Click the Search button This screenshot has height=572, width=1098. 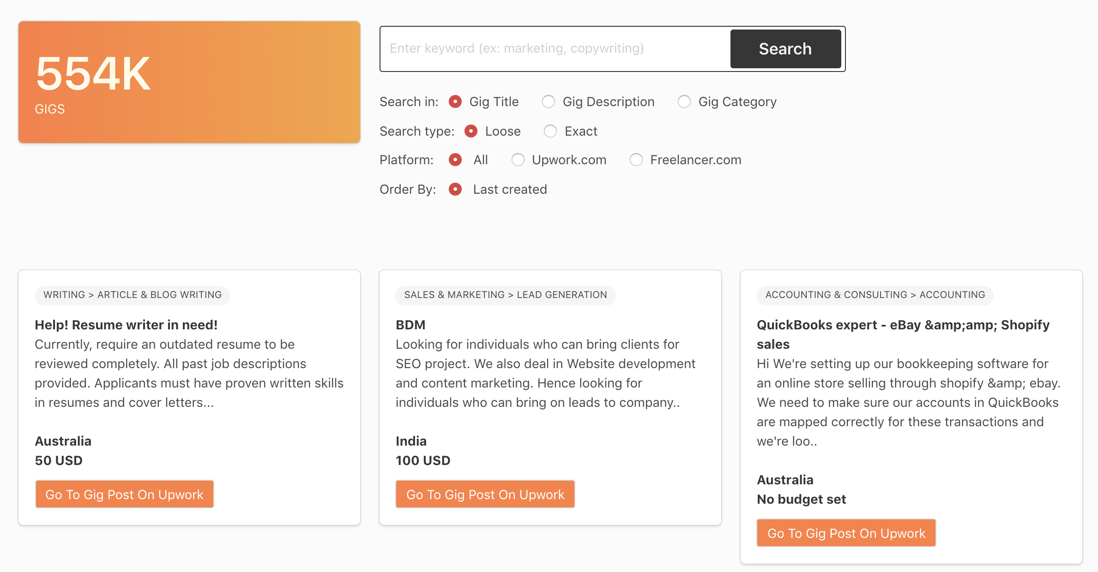tap(785, 49)
